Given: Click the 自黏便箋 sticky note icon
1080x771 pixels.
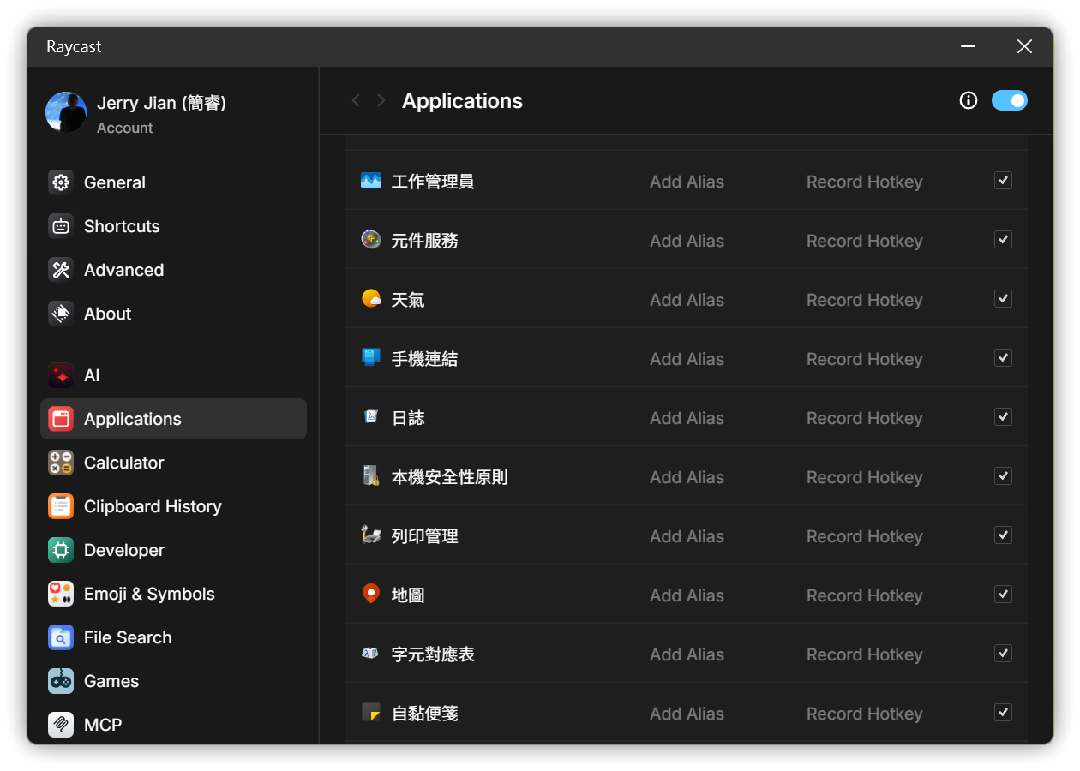Looking at the screenshot, I should [x=371, y=713].
